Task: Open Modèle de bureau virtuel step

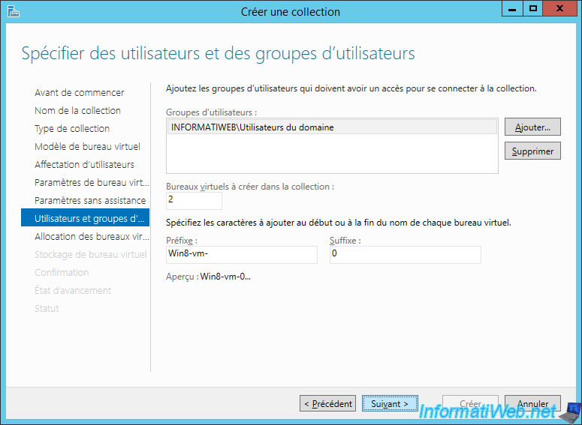Action: tap(87, 147)
